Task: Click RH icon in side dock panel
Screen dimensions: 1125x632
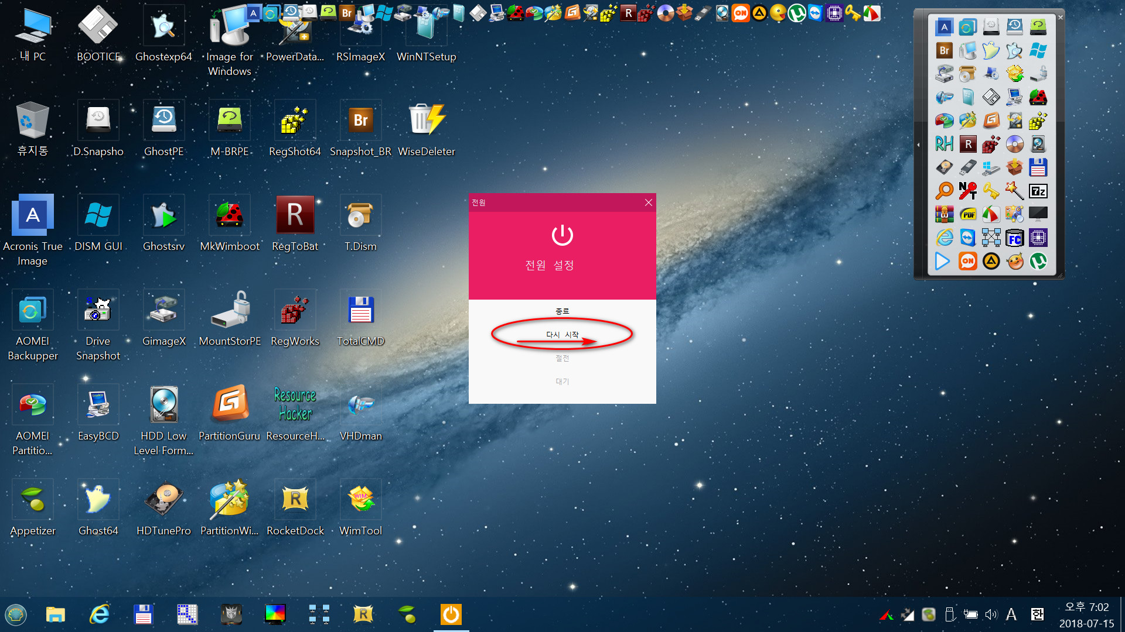Action: pos(944,144)
